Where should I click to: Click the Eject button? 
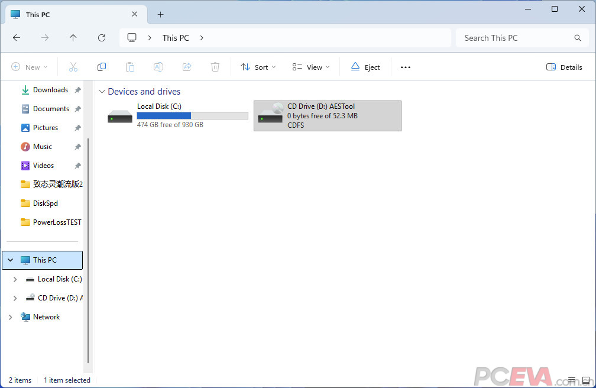click(x=365, y=67)
